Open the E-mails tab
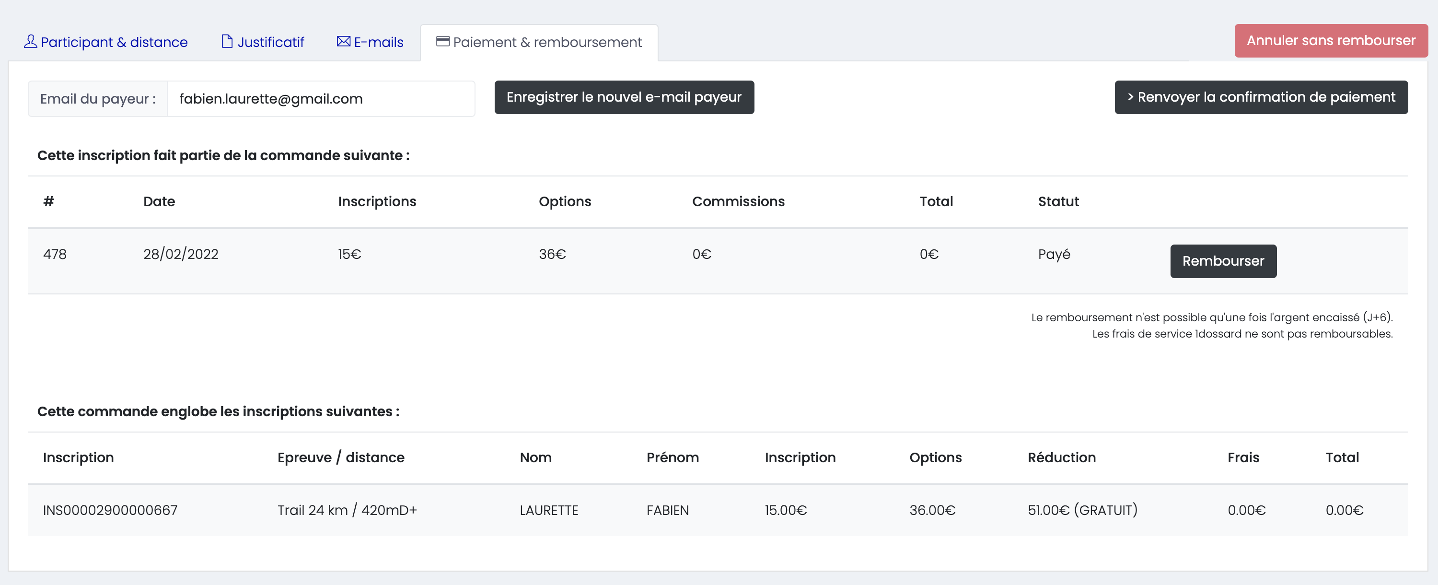 pos(378,42)
